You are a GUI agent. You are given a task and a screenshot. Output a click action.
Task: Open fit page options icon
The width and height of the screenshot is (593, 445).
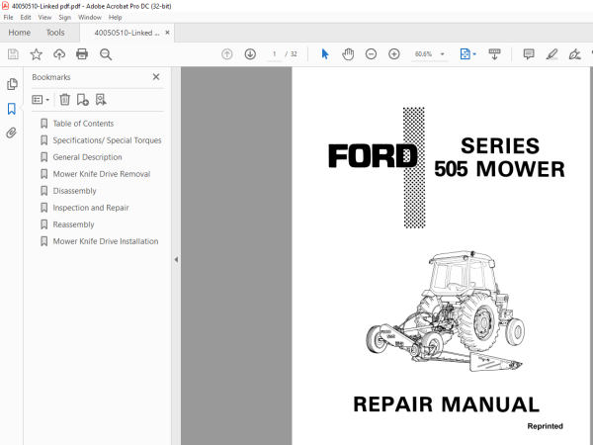[467, 54]
